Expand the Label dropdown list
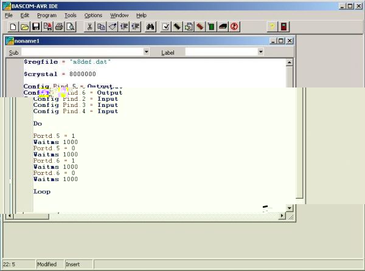This screenshot has height=271, width=365. [x=260, y=53]
